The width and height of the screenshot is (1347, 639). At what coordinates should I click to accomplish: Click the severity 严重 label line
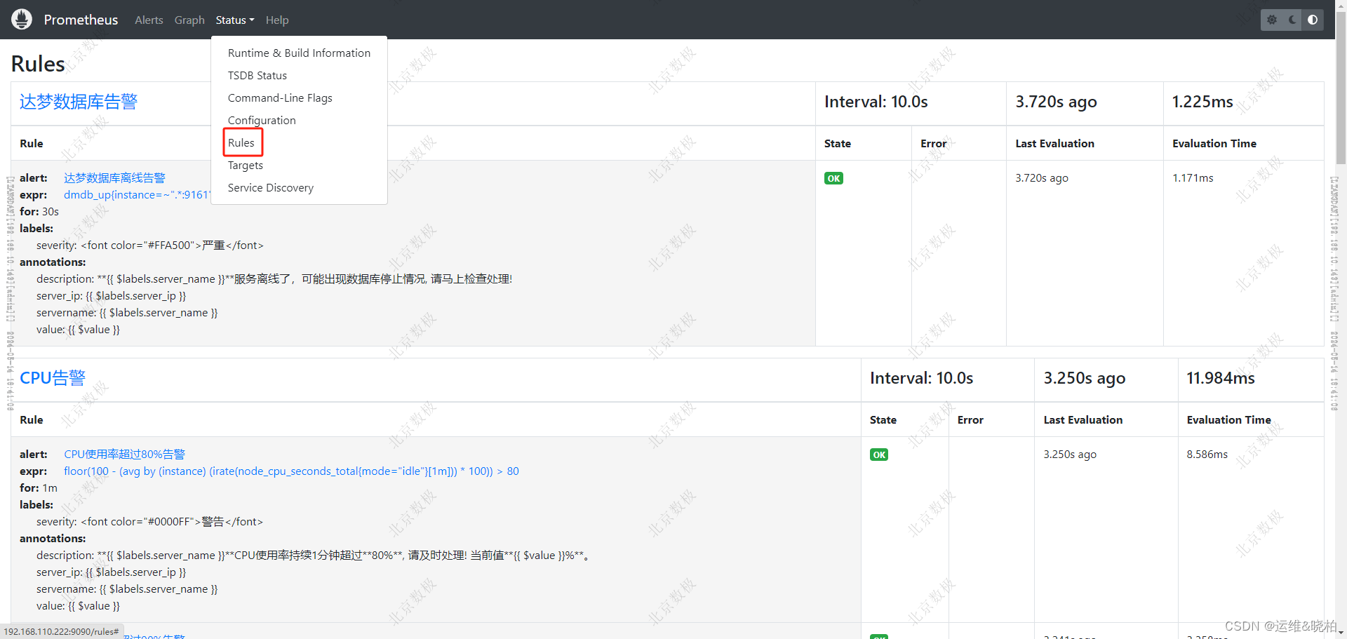pos(150,245)
